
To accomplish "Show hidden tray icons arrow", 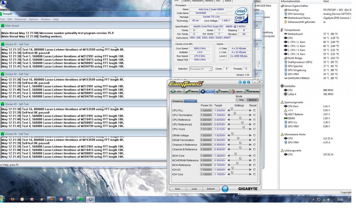I will (x=313, y=200).
